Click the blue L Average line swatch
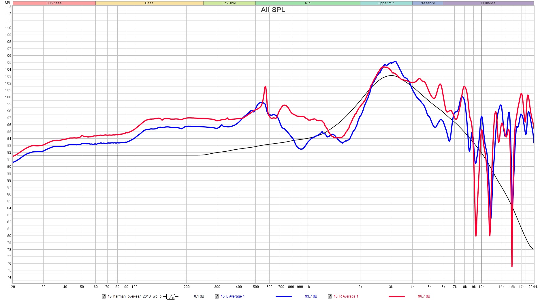This screenshot has width=540, height=301. pos(284,296)
